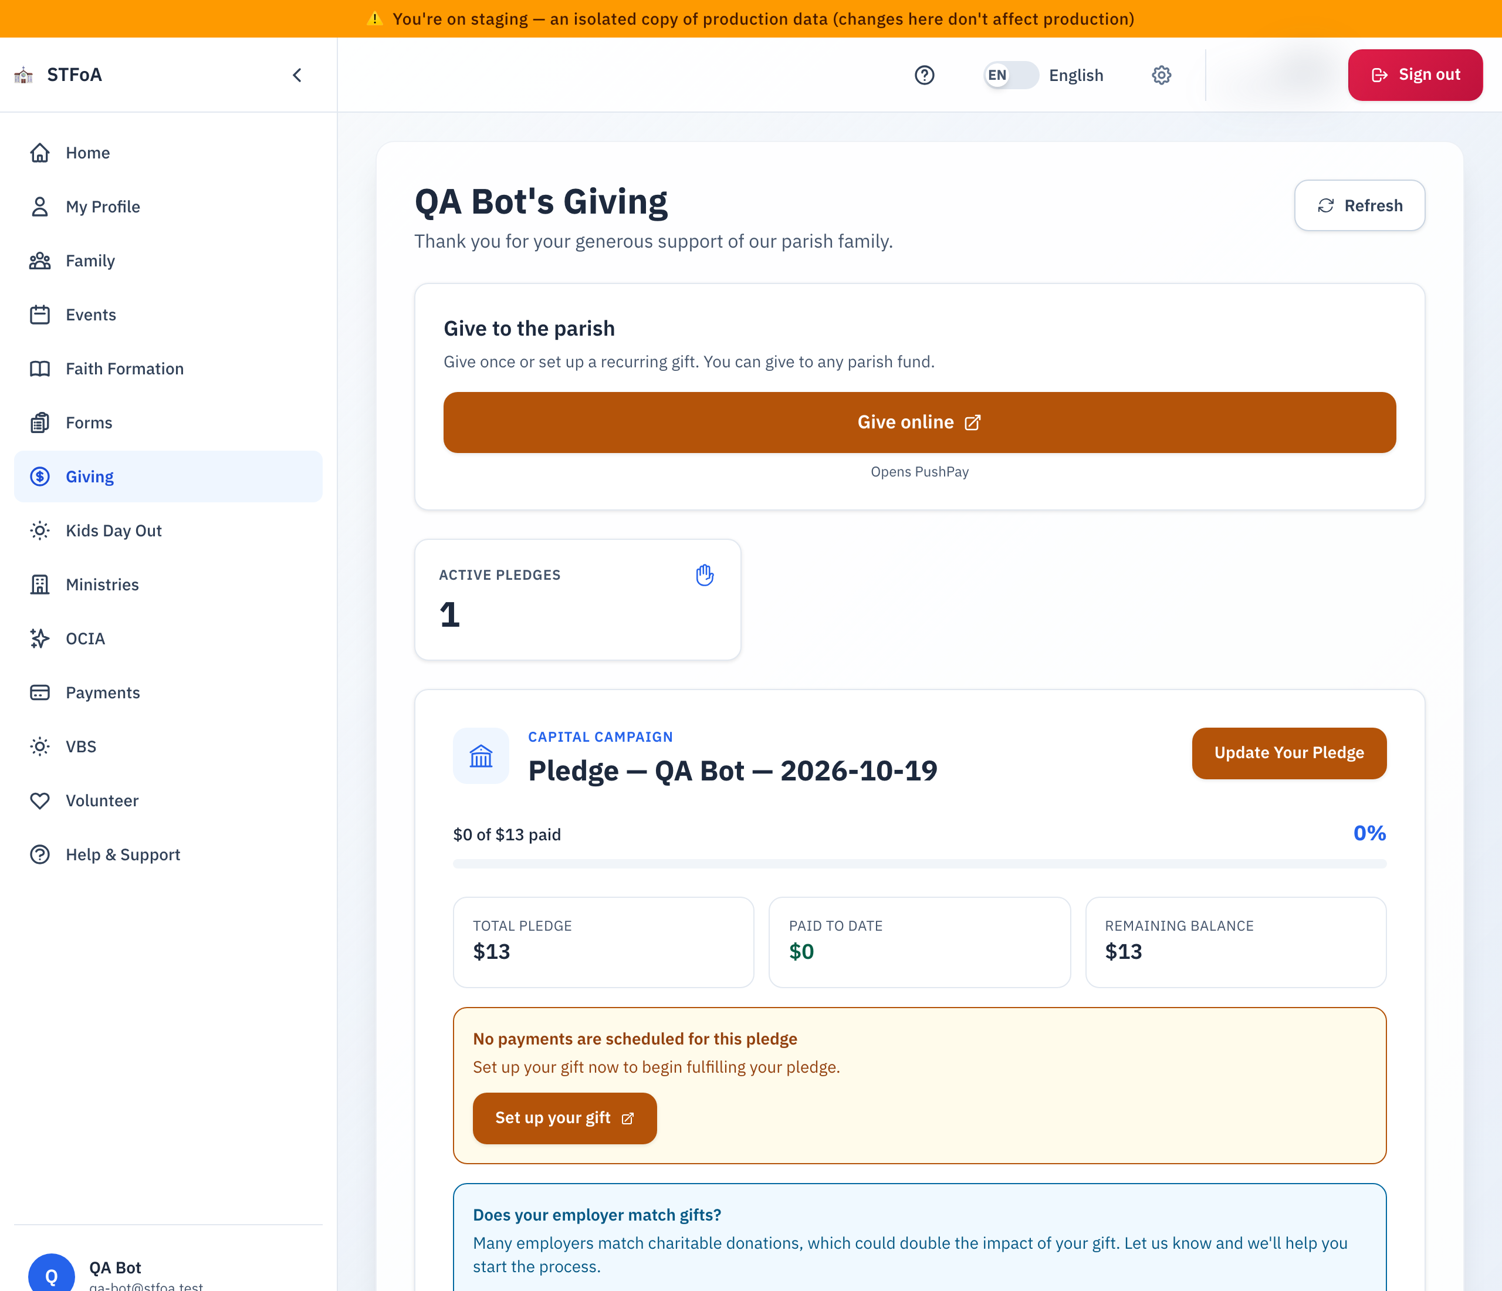Open the VBS menu item

pyautogui.click(x=168, y=746)
